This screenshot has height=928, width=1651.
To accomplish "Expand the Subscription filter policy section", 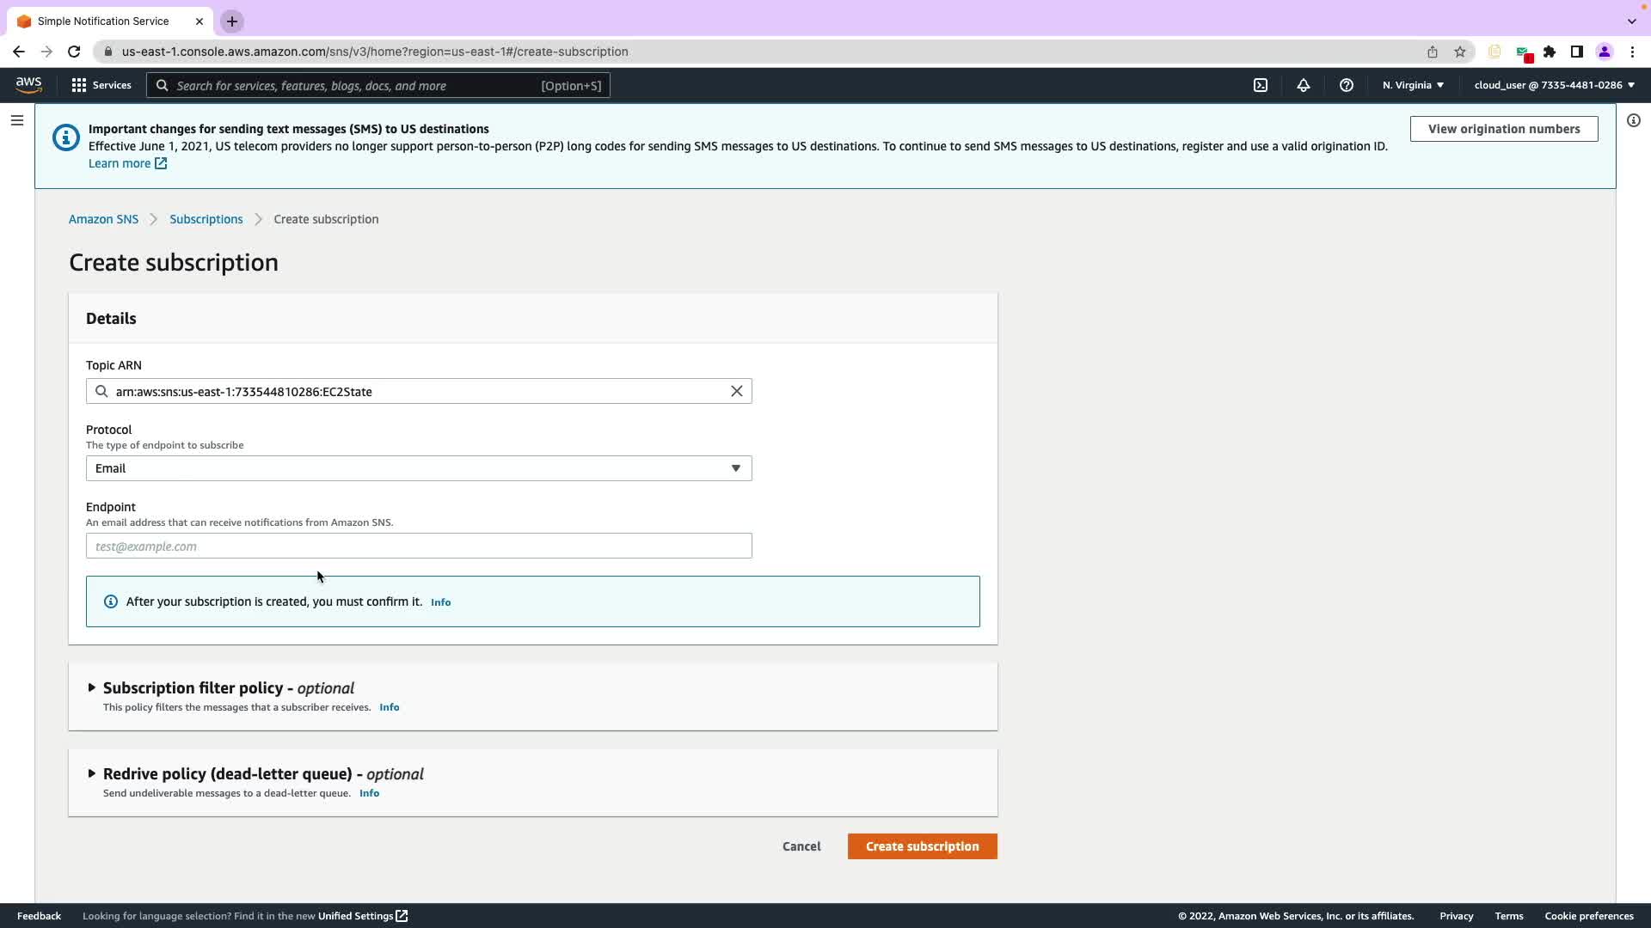I will [92, 687].
